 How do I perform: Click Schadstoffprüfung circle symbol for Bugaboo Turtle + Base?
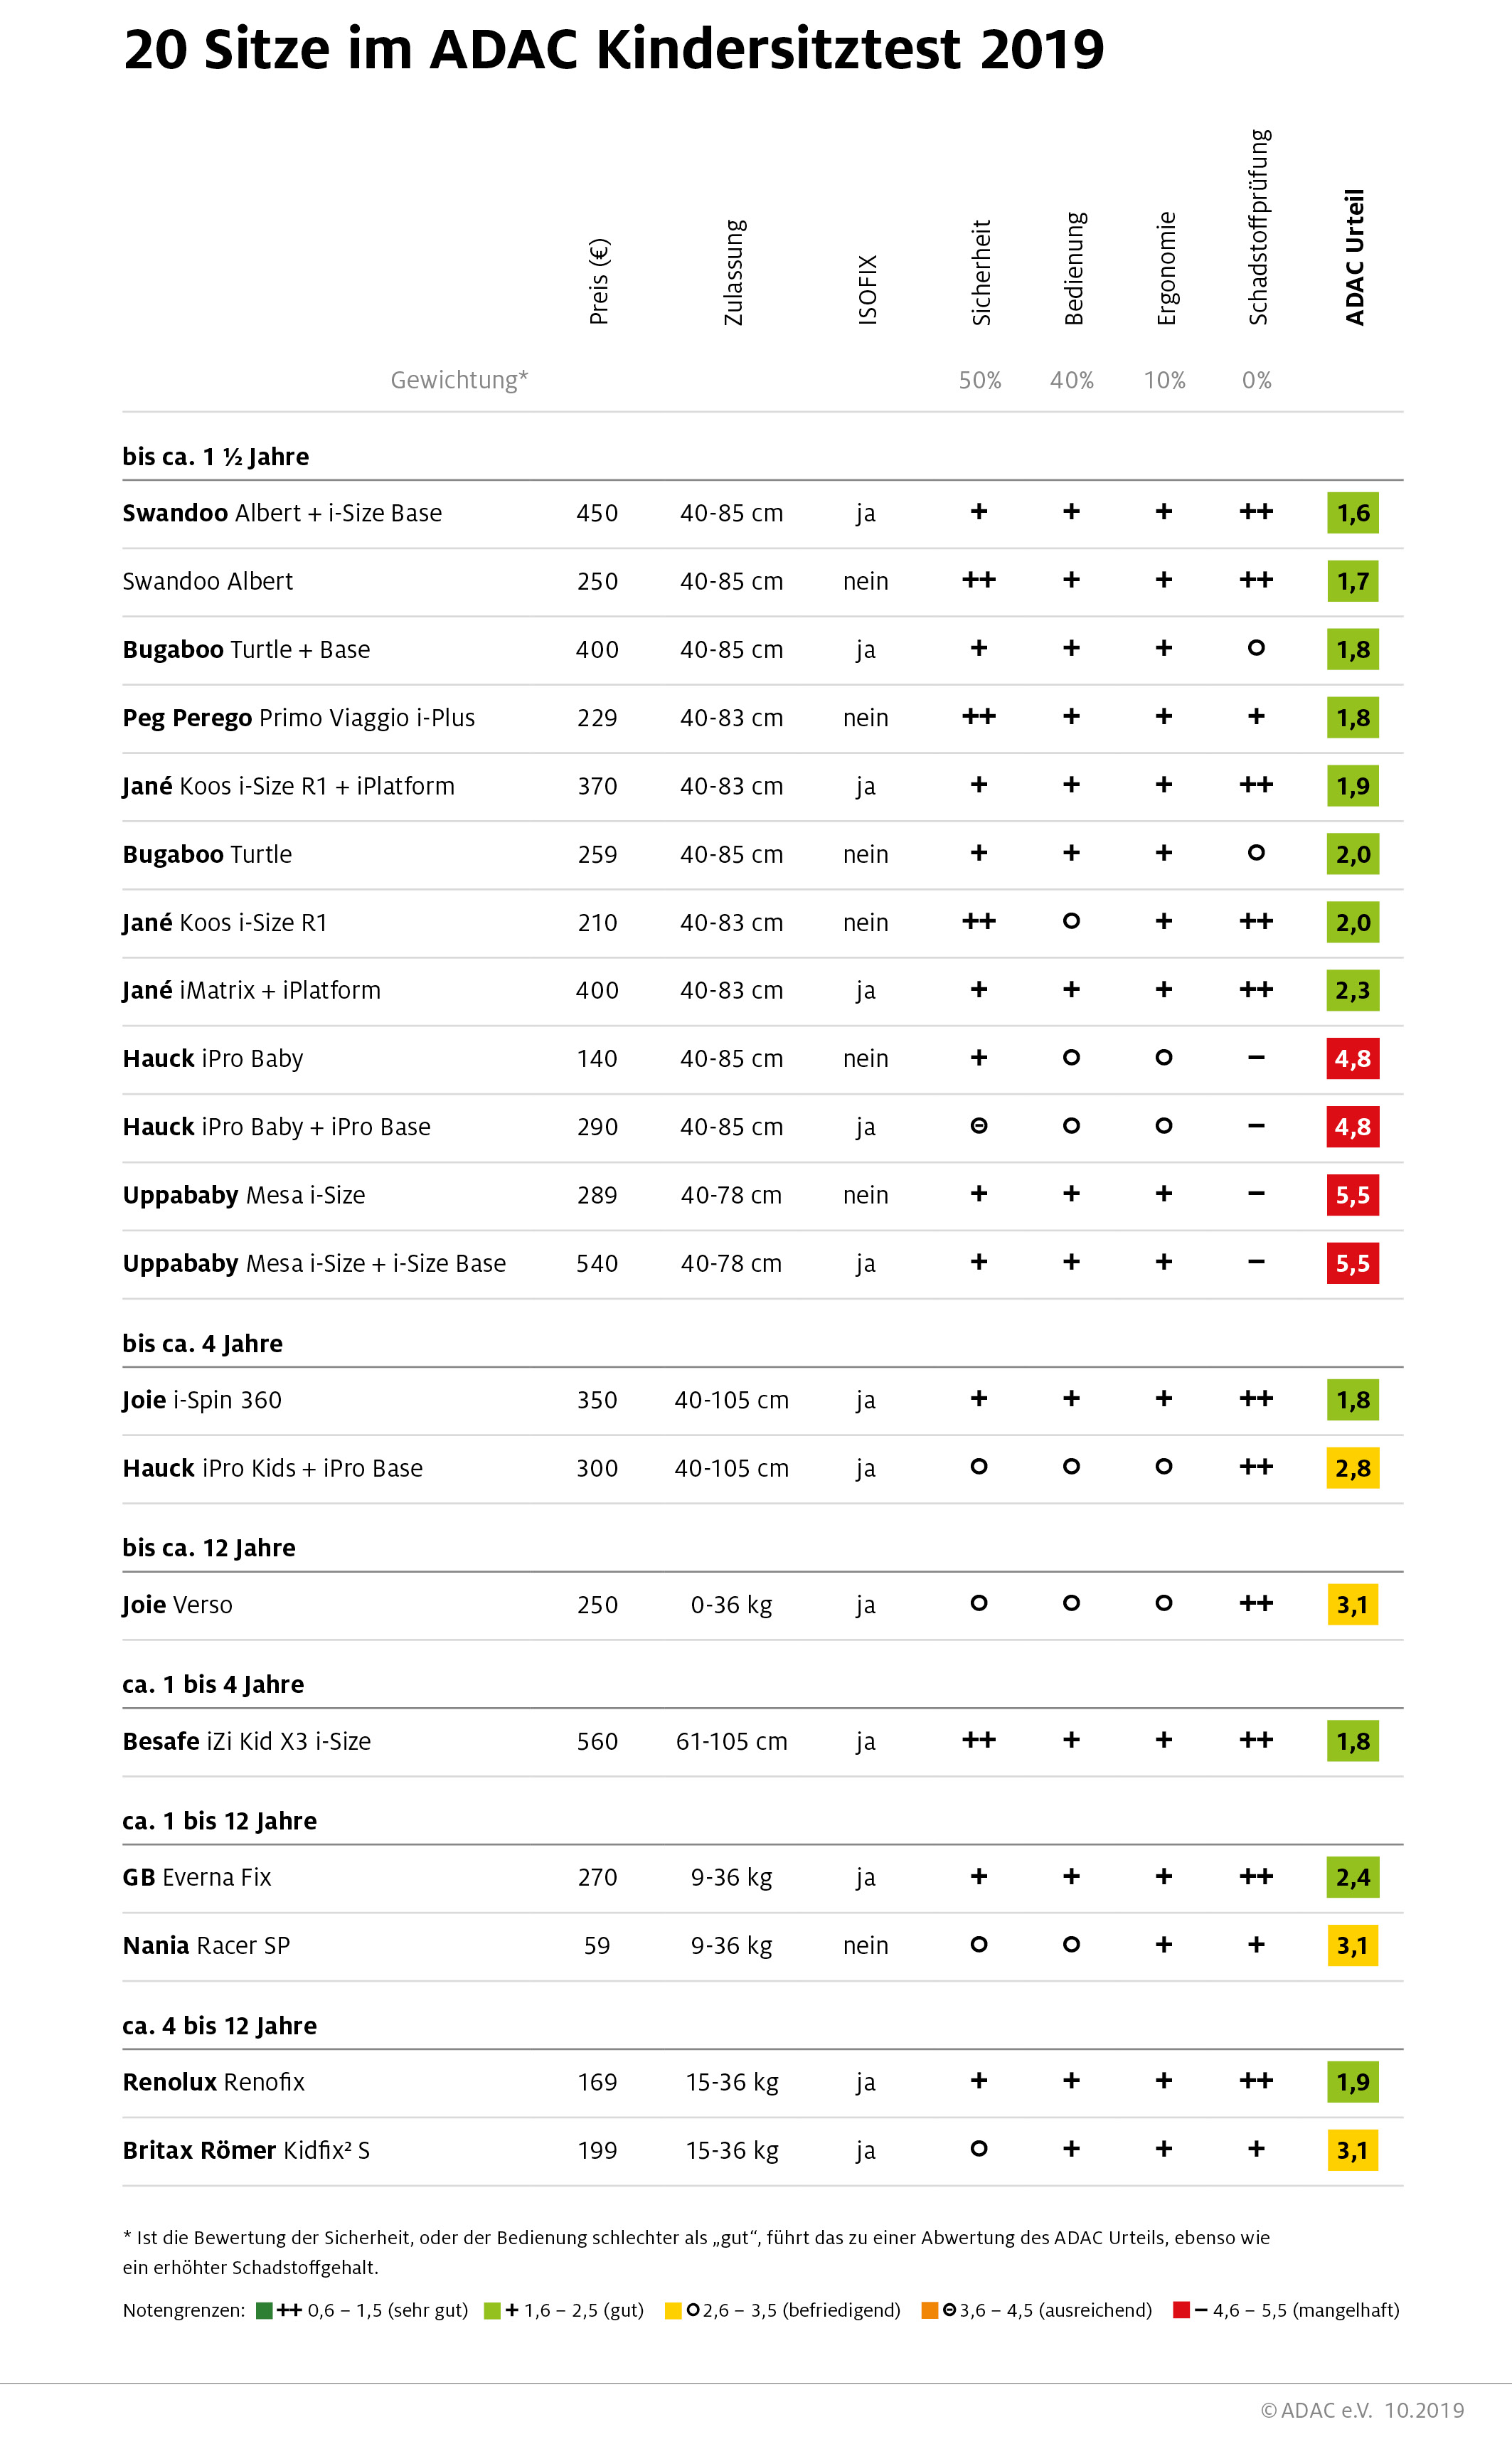[x=1256, y=648]
